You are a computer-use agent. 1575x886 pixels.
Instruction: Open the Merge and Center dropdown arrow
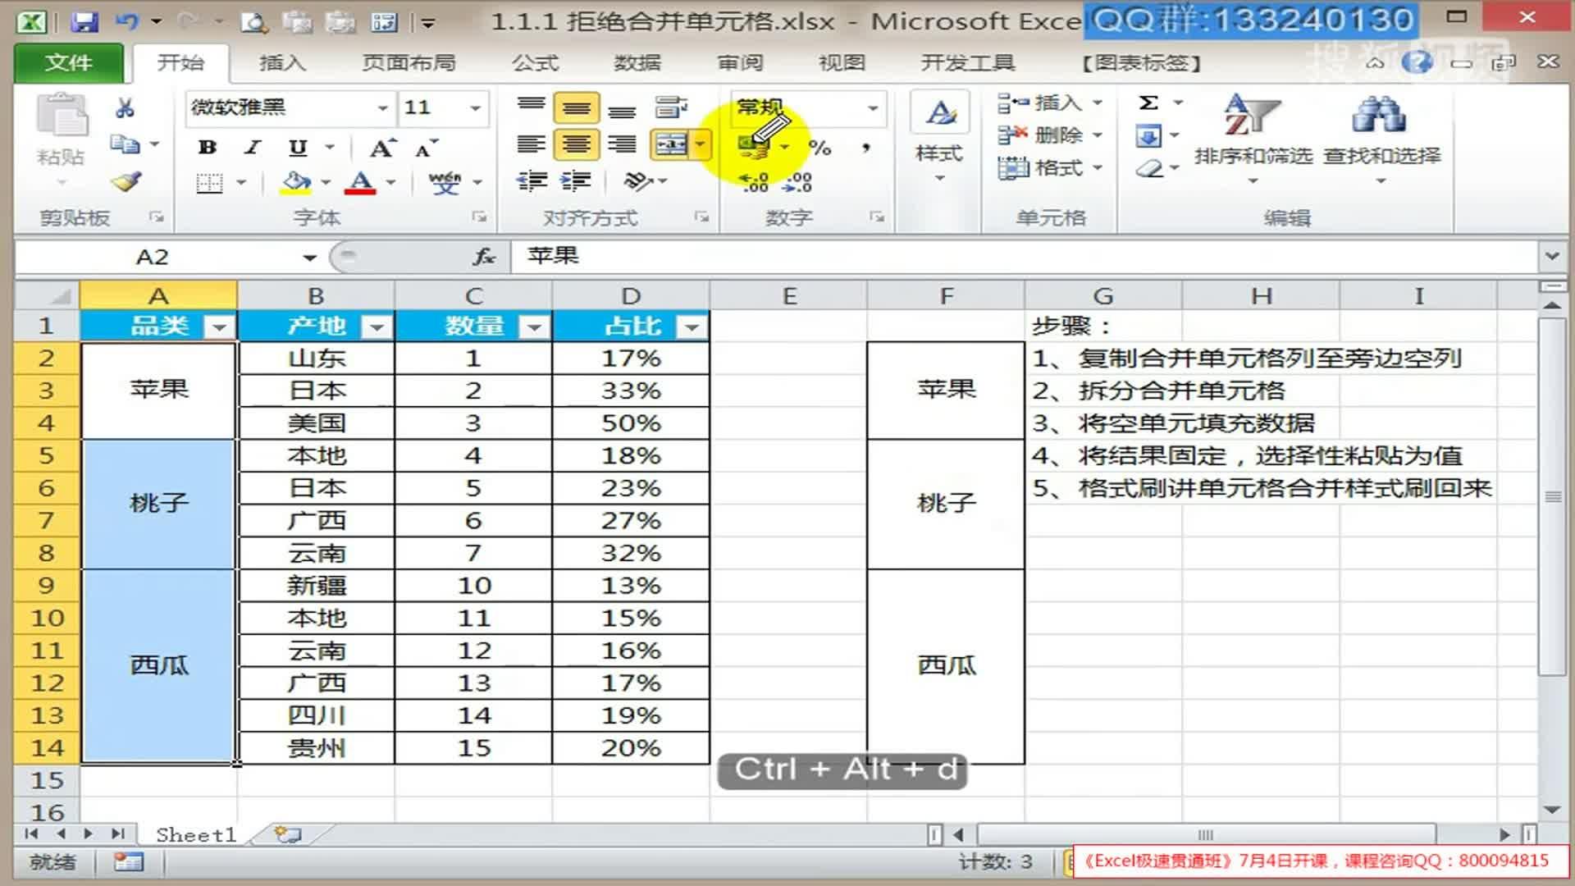point(700,144)
